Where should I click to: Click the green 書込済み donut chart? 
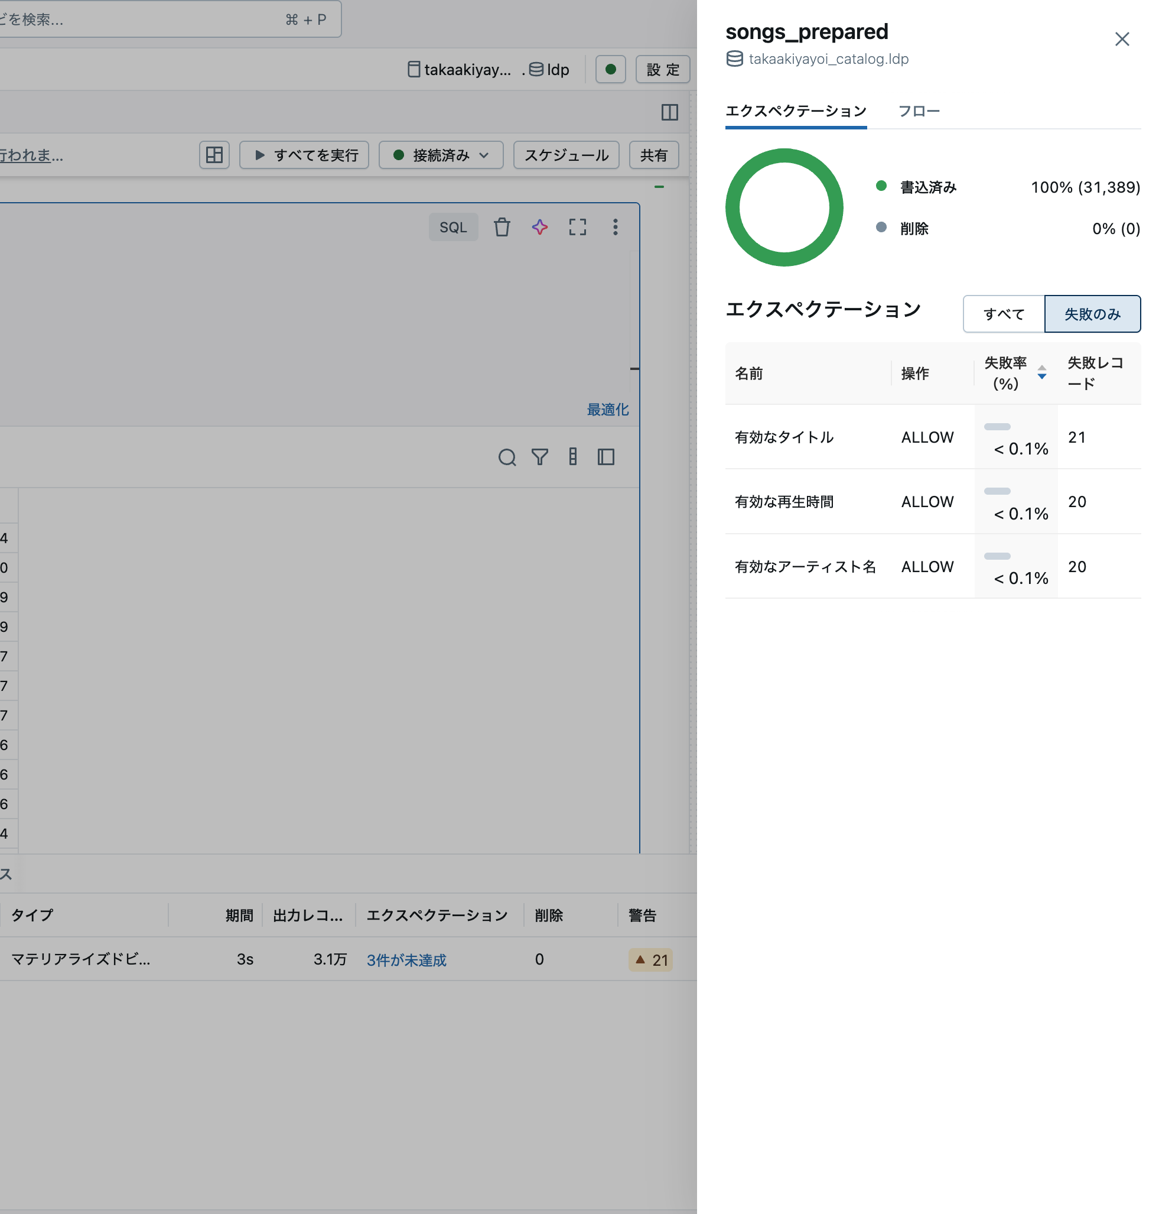(x=784, y=208)
